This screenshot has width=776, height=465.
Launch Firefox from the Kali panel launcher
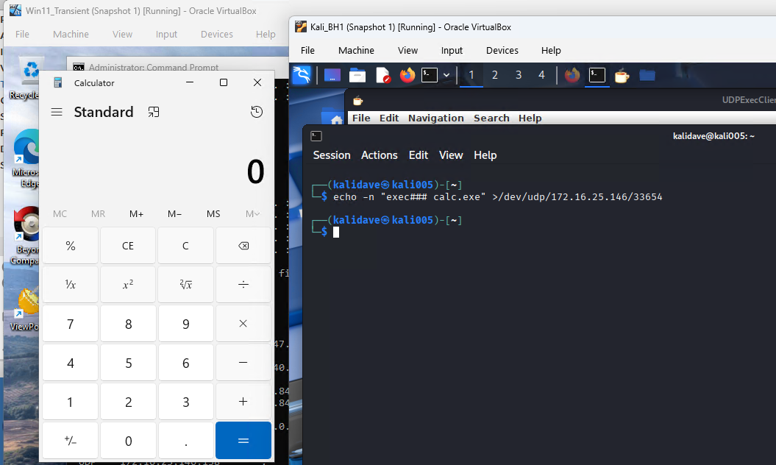(x=407, y=75)
